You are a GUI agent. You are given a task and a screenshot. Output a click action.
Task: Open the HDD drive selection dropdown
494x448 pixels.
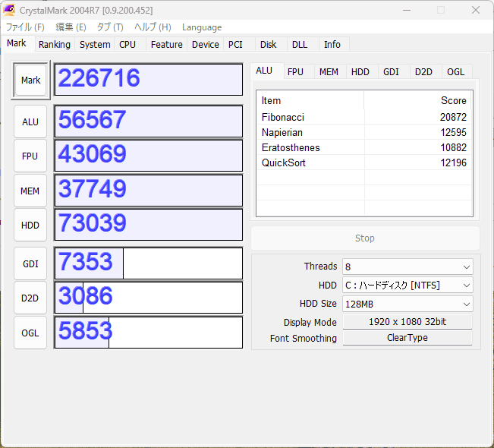click(407, 286)
